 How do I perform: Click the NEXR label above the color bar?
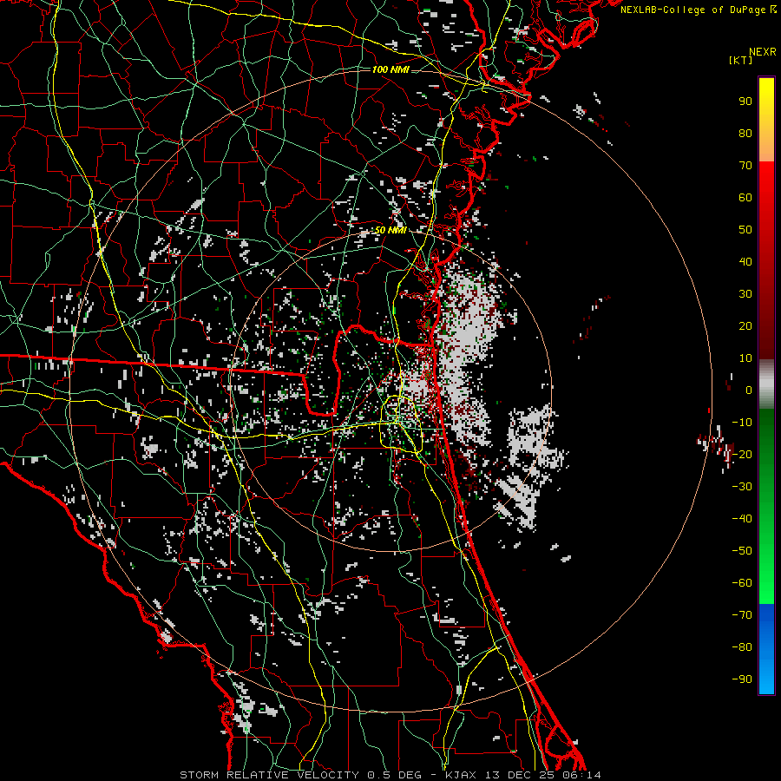coord(763,52)
